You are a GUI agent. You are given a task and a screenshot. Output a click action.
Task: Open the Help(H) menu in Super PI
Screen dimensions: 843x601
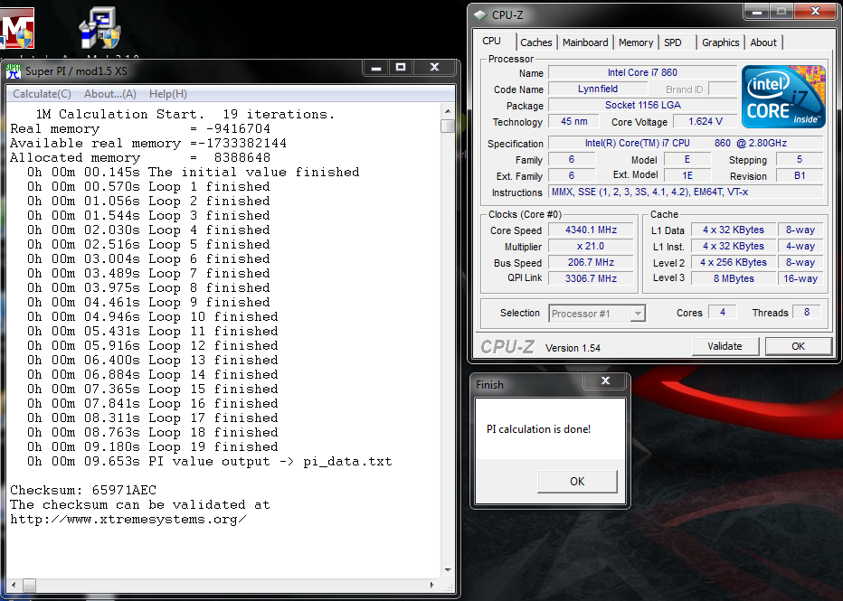tap(168, 94)
